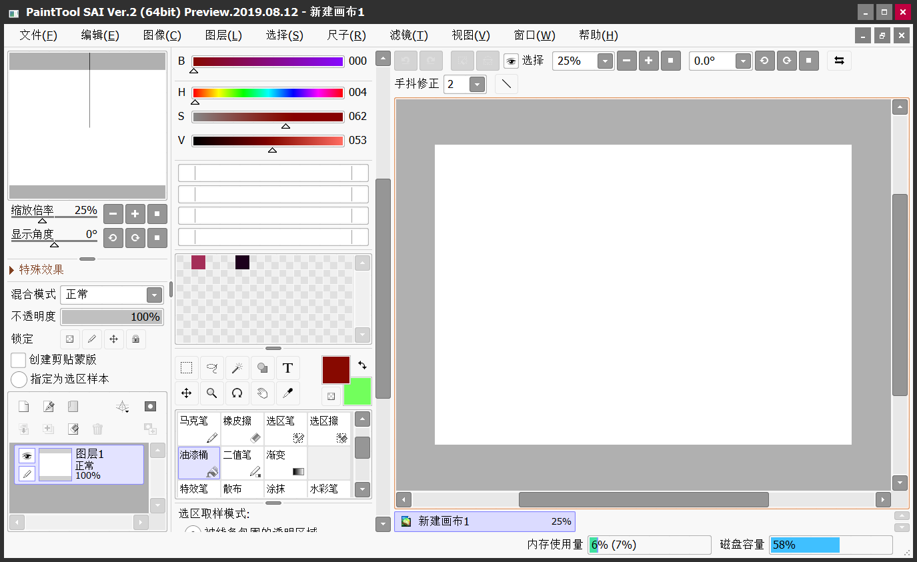This screenshot has height=562, width=917.
Task: Click navigator rotate counterclockwise button
Action: [113, 237]
